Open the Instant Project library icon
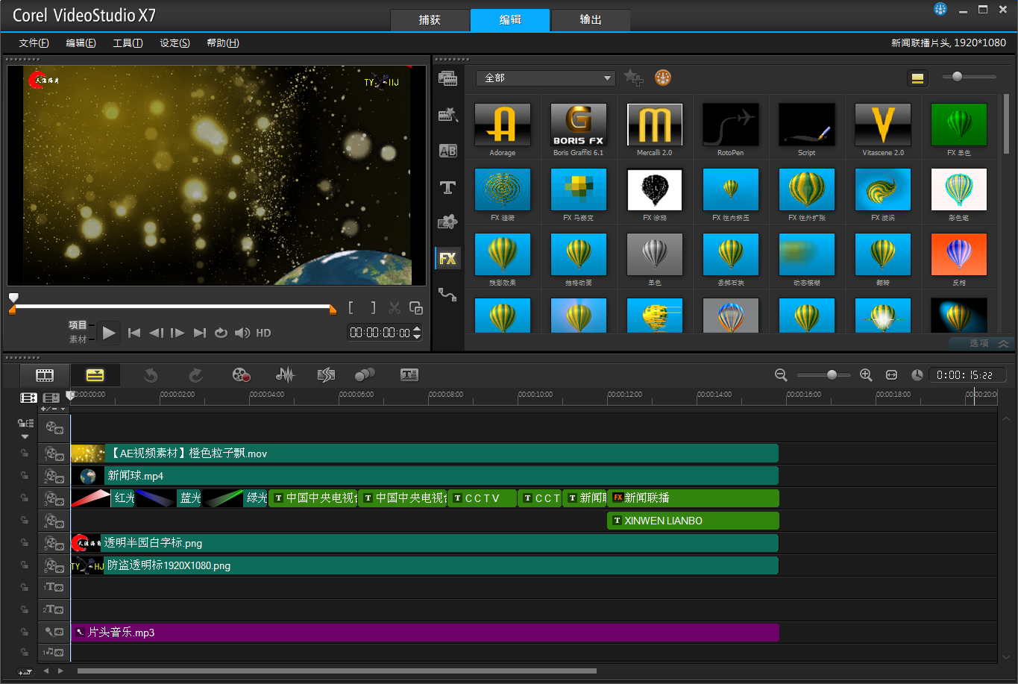The image size is (1018, 684). click(x=447, y=114)
